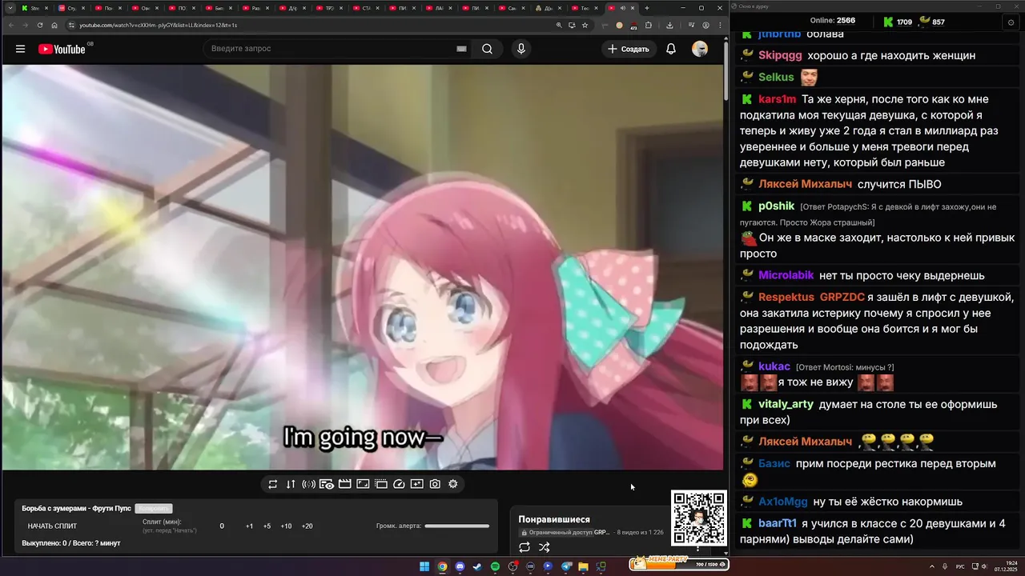Add +10 minutes to the split
The width and height of the screenshot is (1025, 576).
[286, 526]
